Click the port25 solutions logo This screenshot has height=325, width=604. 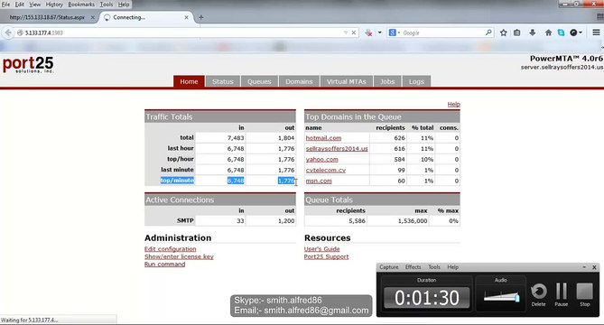pyautogui.click(x=28, y=64)
